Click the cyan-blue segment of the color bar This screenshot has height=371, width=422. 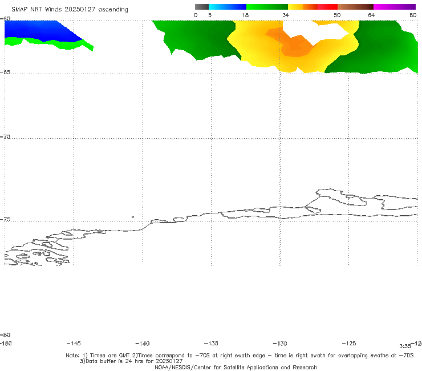(228, 7)
